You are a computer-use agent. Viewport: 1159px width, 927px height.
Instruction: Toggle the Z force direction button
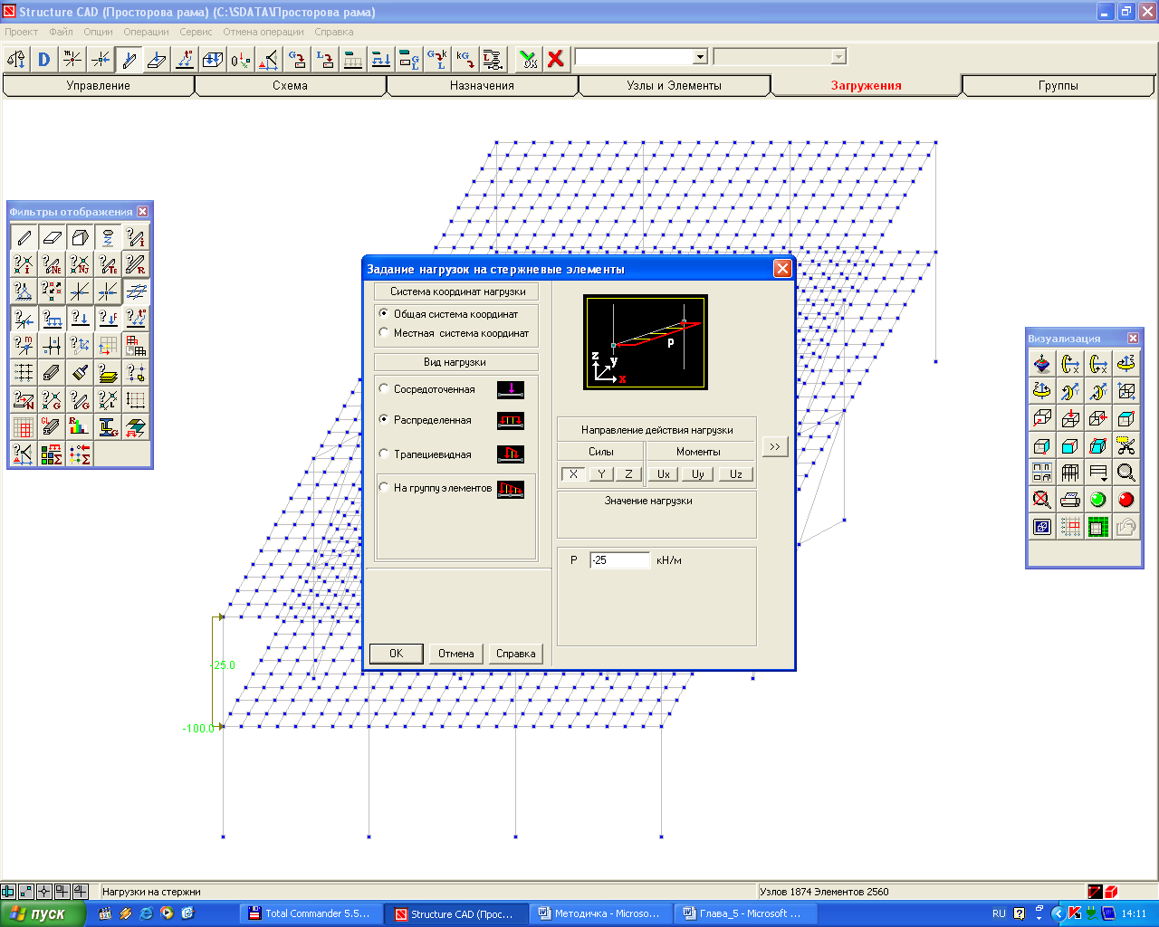click(x=628, y=473)
